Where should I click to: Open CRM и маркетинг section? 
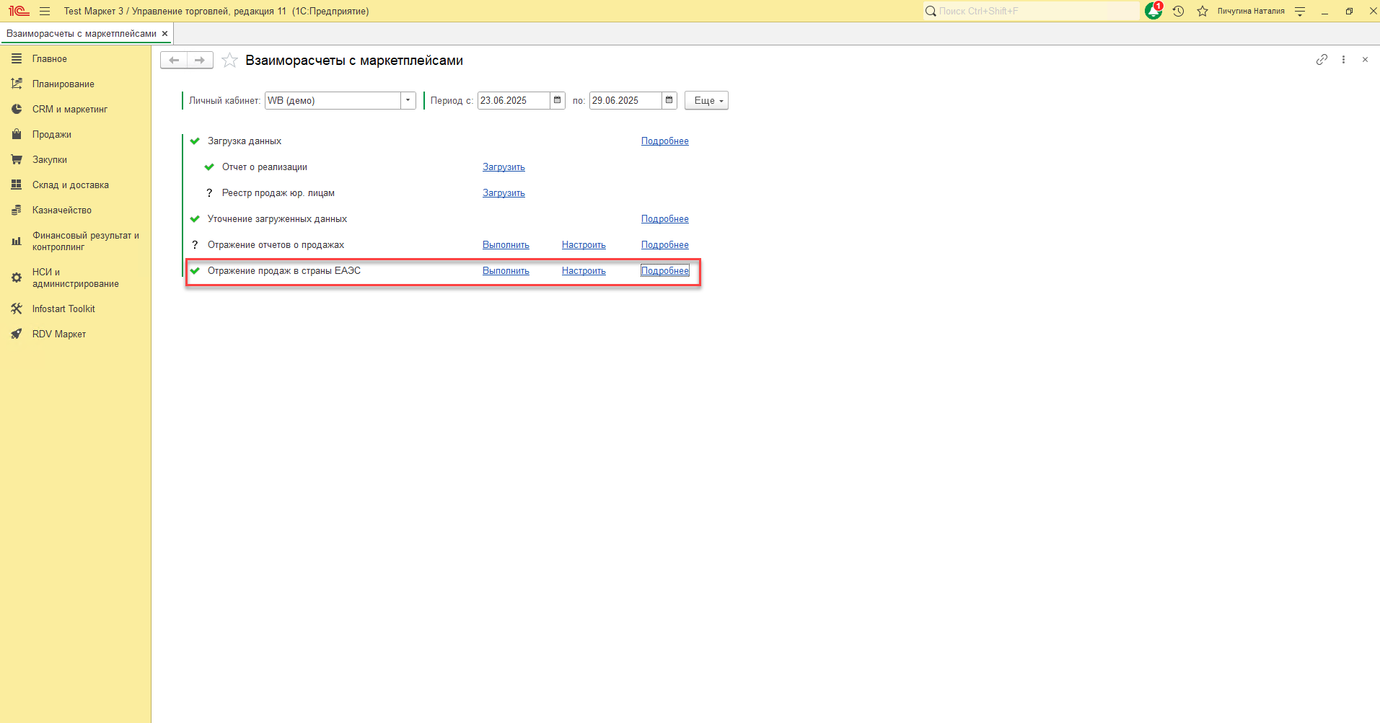click(76, 110)
